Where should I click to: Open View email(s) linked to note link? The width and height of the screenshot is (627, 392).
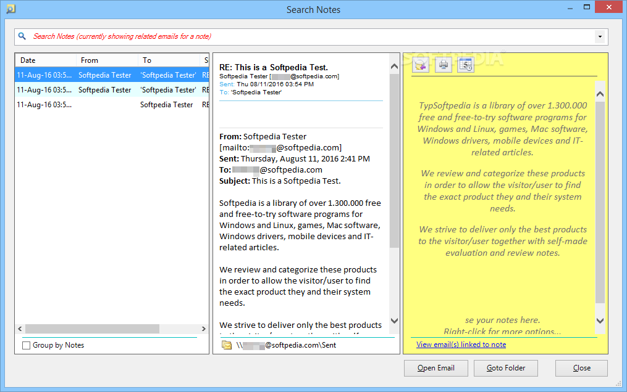(461, 345)
